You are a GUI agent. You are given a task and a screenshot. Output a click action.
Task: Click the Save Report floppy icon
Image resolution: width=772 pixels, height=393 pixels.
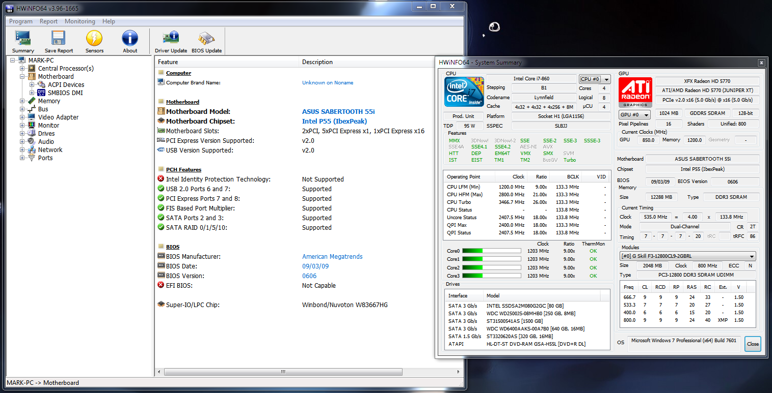pos(59,38)
